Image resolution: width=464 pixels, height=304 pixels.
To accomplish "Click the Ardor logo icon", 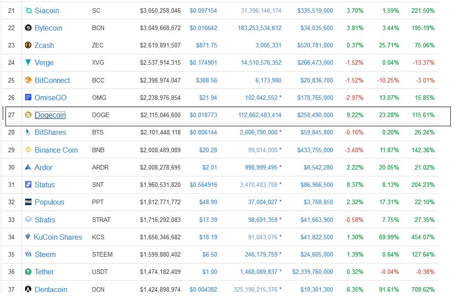I will tap(28, 167).
